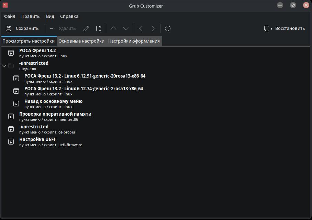This screenshot has width=312, height=220.
Task: Click the memtest86 script subtitle text
Action: point(48,120)
